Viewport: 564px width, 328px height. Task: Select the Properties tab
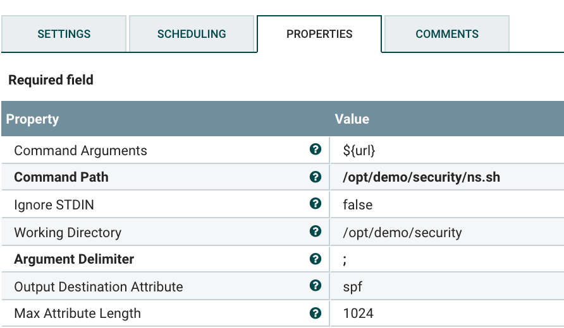tap(319, 34)
